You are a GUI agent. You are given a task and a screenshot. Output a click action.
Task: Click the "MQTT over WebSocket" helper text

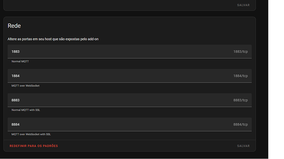(26, 86)
